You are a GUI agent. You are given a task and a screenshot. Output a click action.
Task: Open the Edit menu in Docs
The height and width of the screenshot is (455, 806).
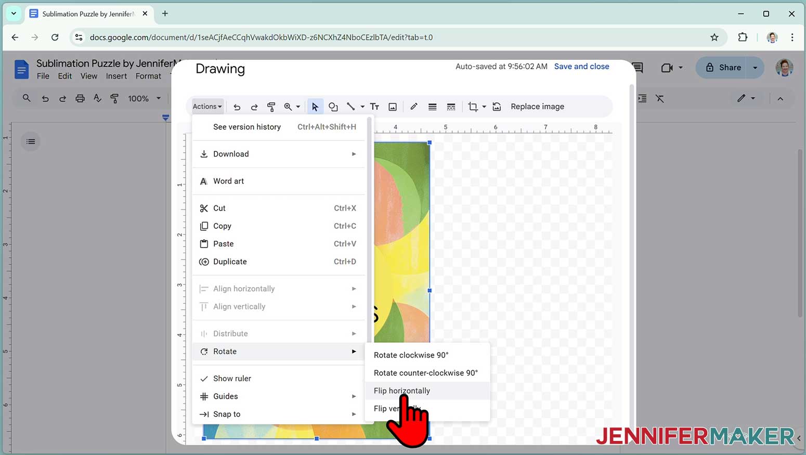pyautogui.click(x=65, y=76)
